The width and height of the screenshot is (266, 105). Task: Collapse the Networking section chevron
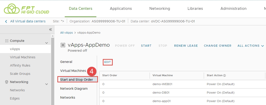pyautogui.click(x=46, y=84)
